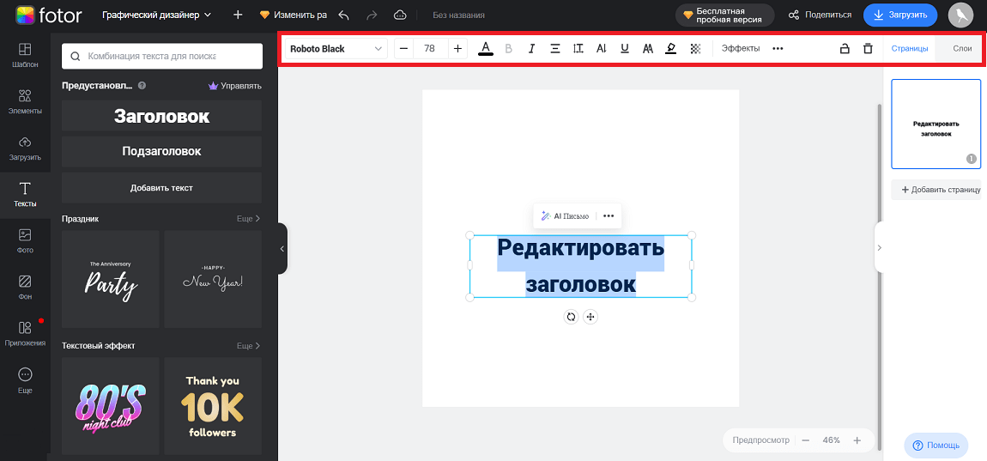Click the text highlight color icon

click(670, 49)
